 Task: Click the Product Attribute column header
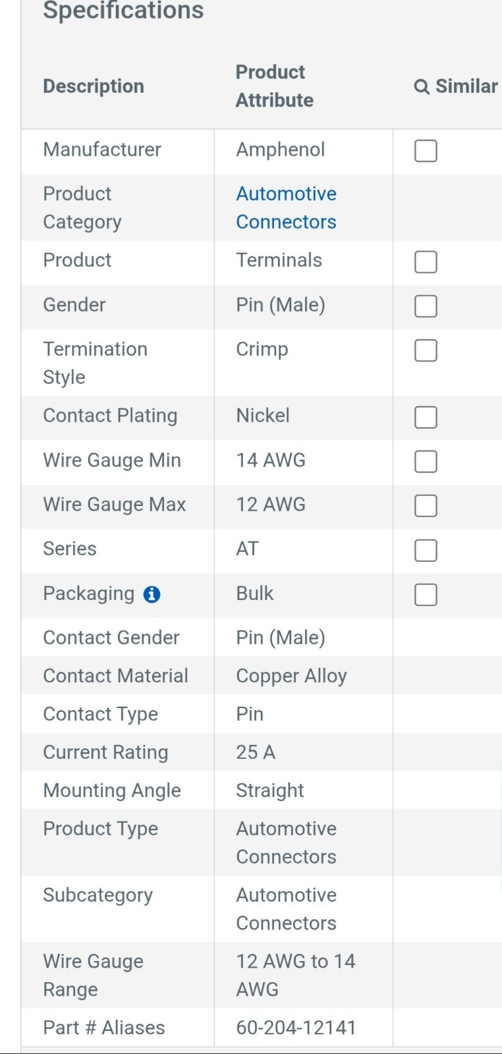click(275, 86)
